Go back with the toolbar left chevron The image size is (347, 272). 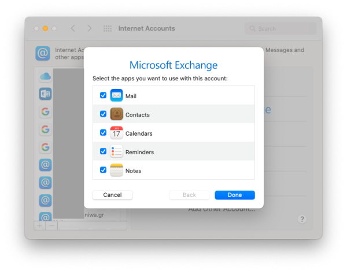coord(73,28)
